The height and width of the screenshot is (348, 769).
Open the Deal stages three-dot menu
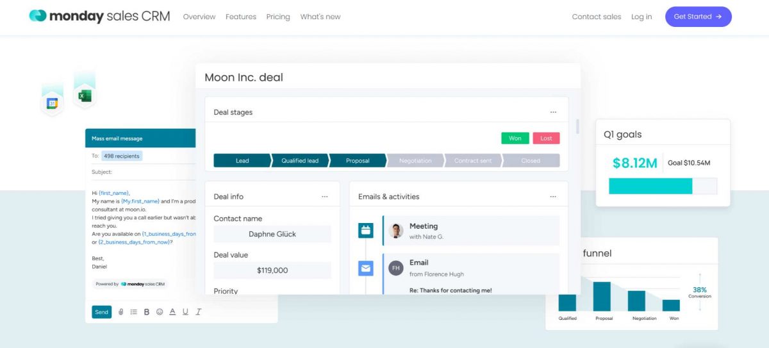tap(553, 112)
